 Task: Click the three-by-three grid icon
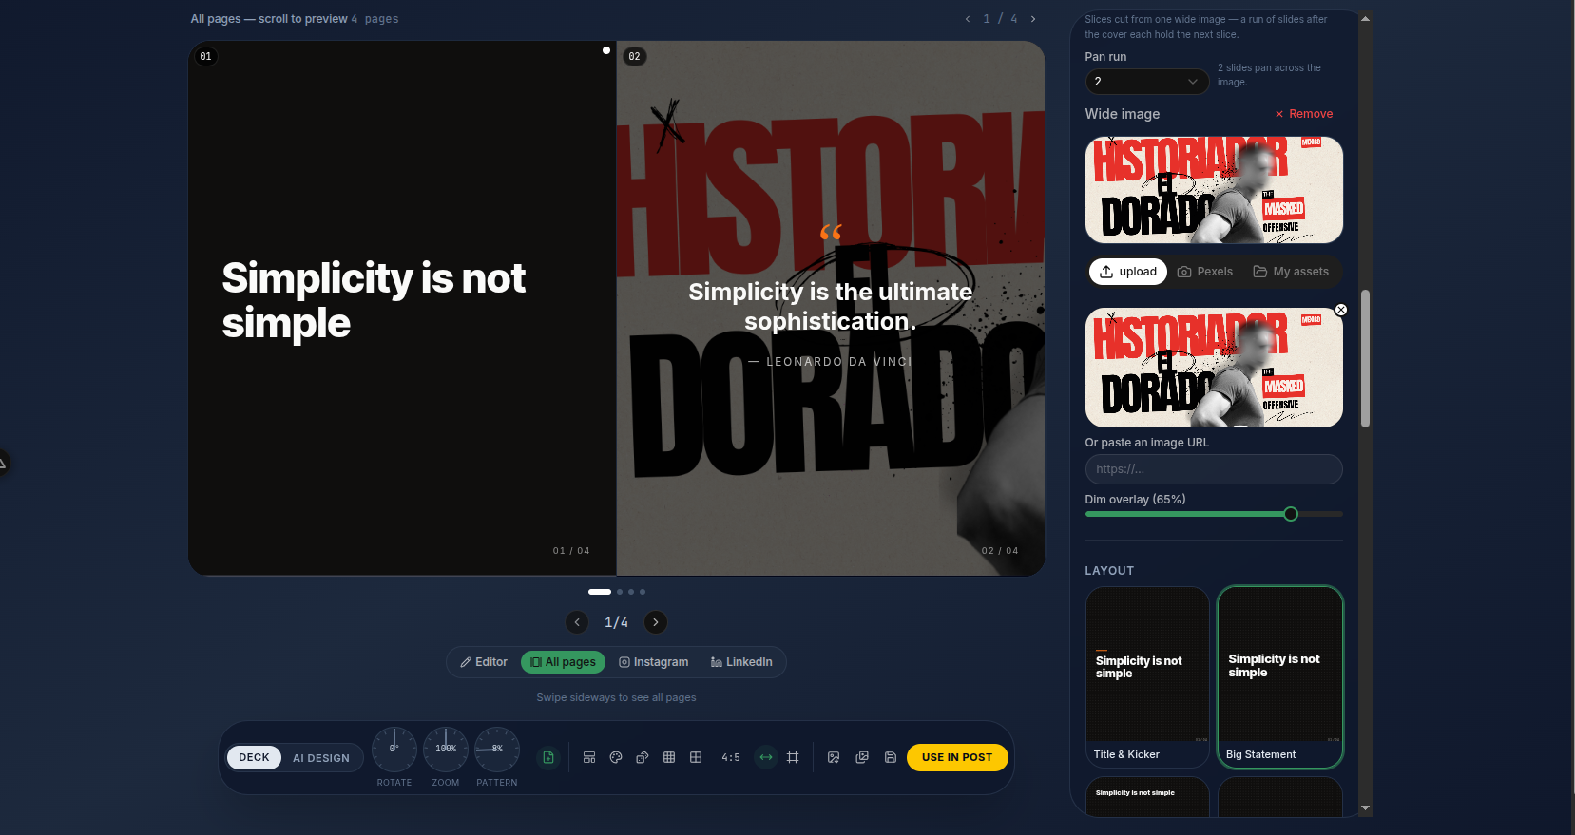tap(669, 757)
